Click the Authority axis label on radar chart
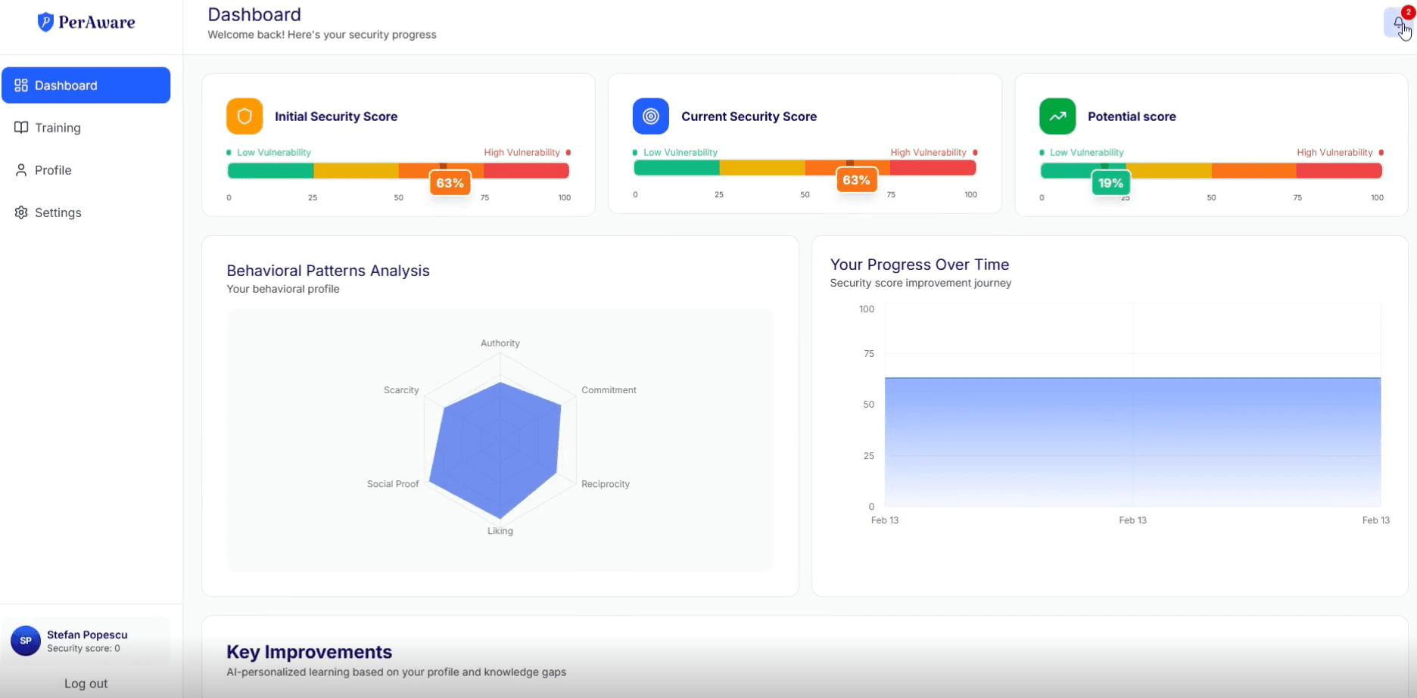 click(500, 343)
